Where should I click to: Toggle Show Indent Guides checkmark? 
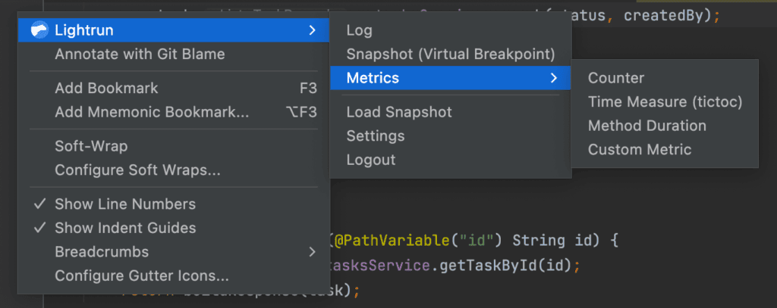click(34, 228)
